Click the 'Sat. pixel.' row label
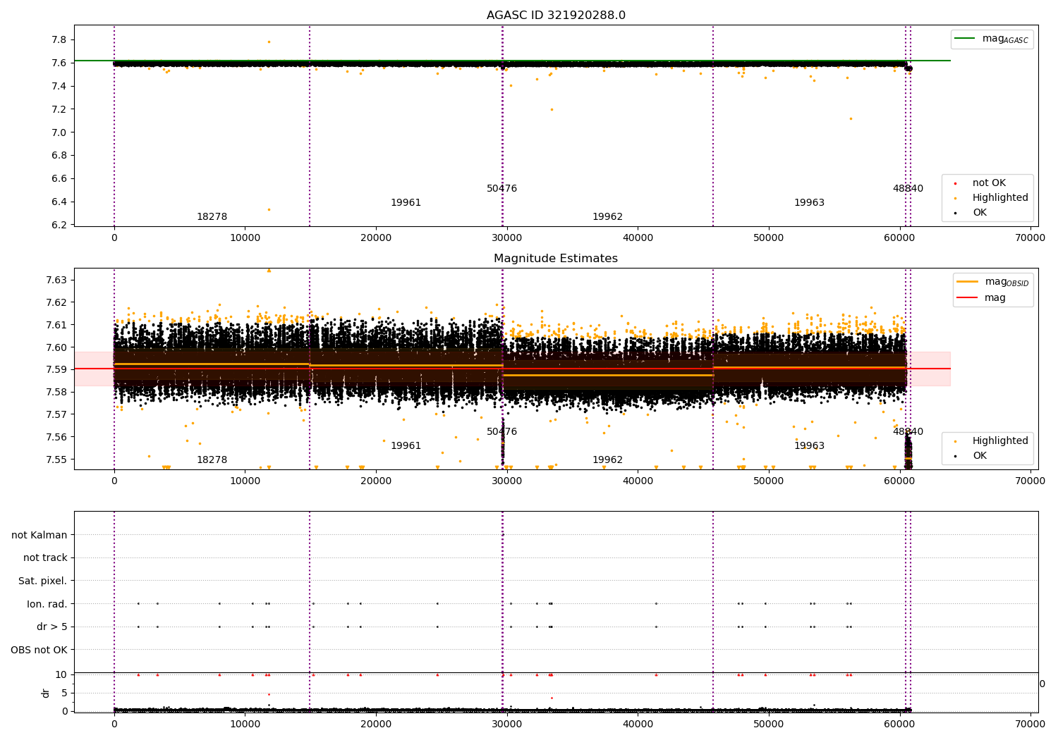Image resolution: width=1058 pixels, height=740 pixels. pos(43,581)
